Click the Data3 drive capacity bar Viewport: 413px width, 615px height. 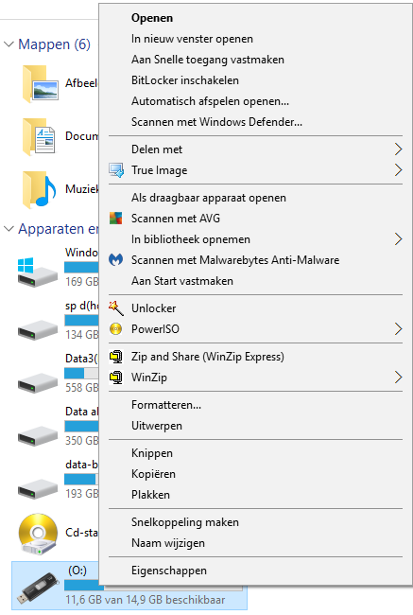(x=81, y=373)
